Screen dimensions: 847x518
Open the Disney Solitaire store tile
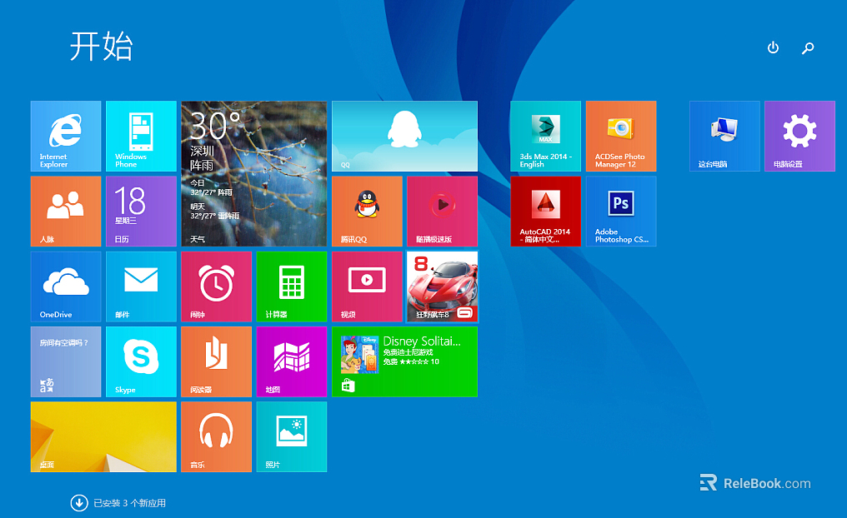coord(404,361)
